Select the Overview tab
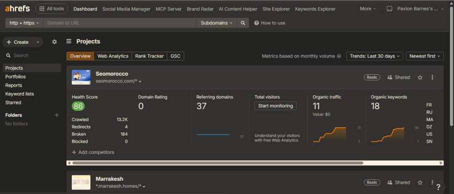Image resolution: width=454 pixels, height=194 pixels. tap(80, 56)
